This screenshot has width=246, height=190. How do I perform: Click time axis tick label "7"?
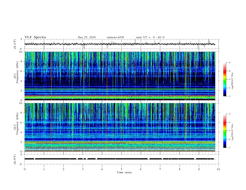[160, 169]
